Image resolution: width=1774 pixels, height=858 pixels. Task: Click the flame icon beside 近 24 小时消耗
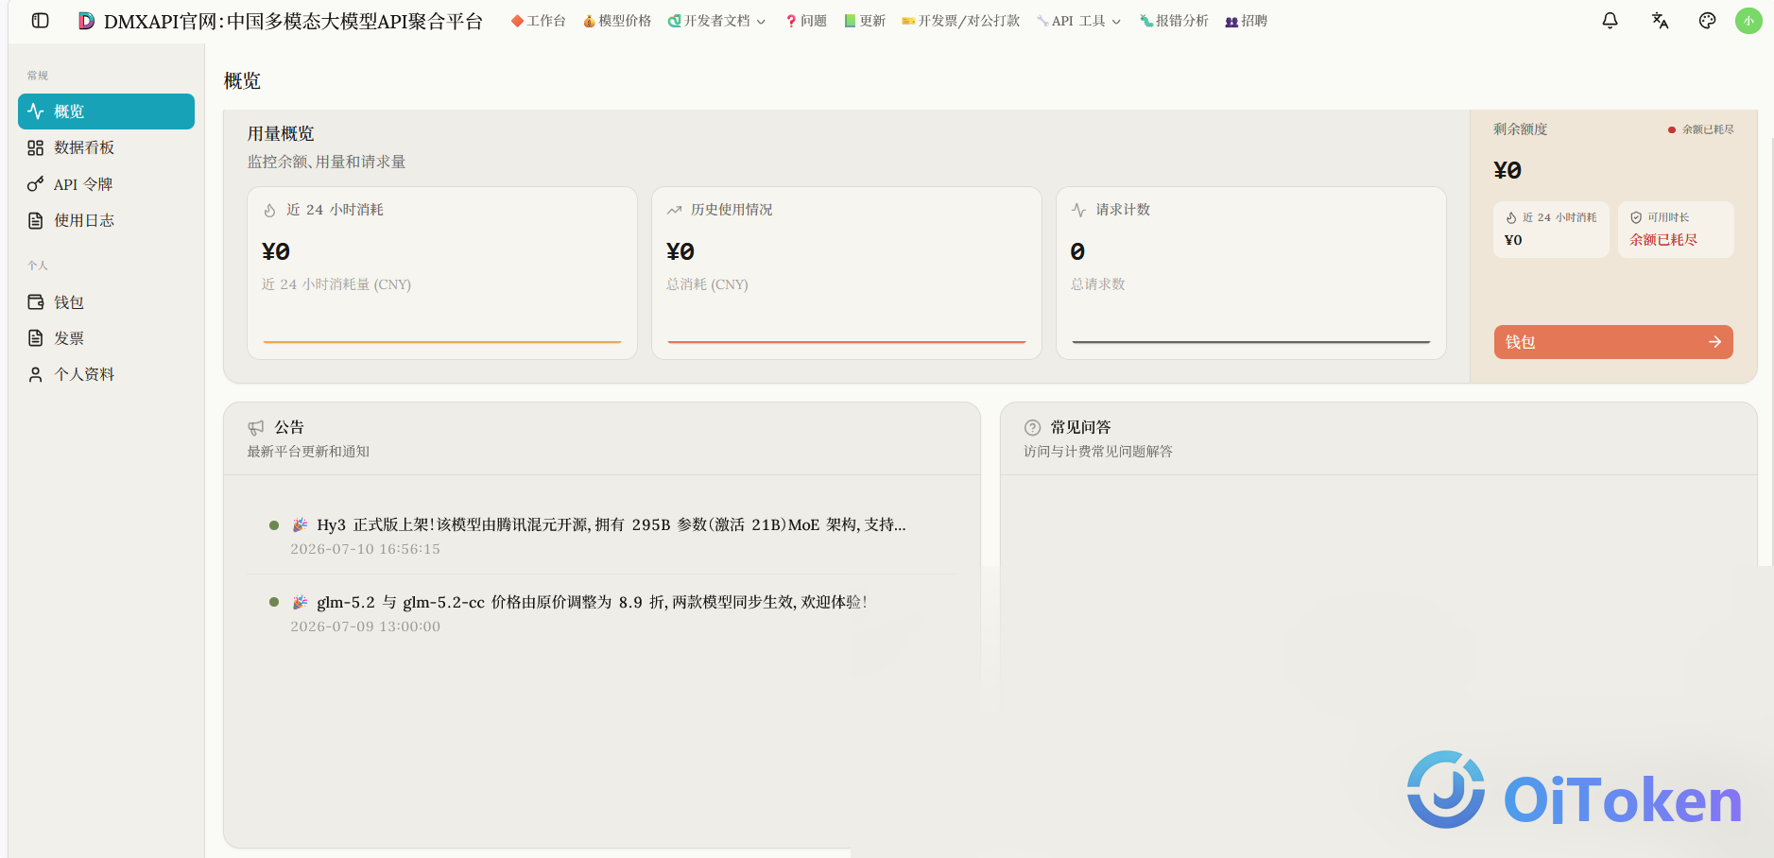click(269, 210)
